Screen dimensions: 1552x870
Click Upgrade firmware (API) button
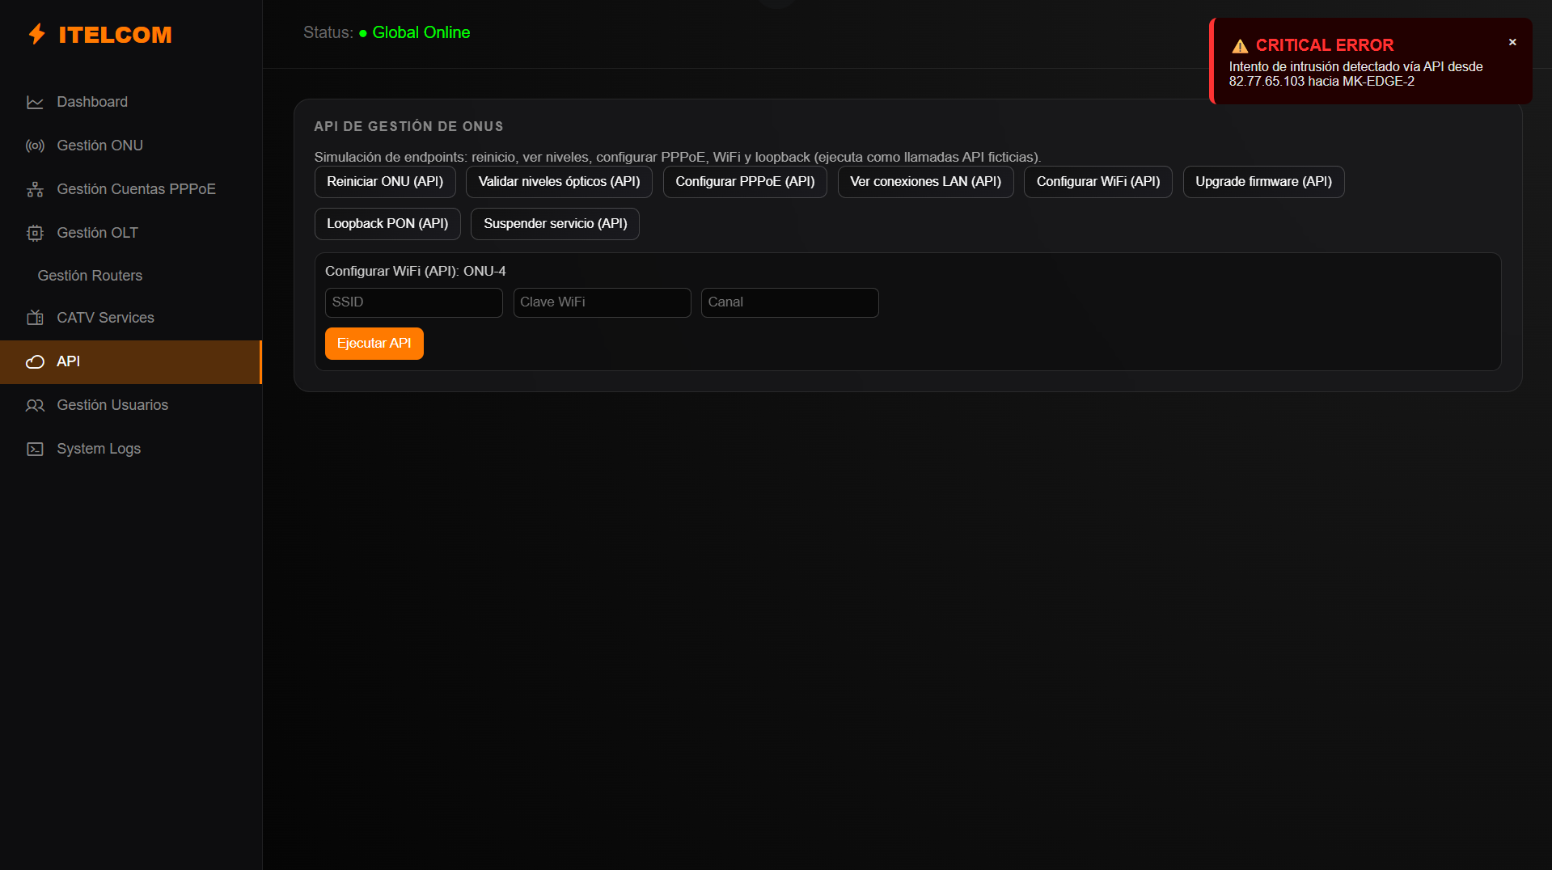pos(1263,182)
